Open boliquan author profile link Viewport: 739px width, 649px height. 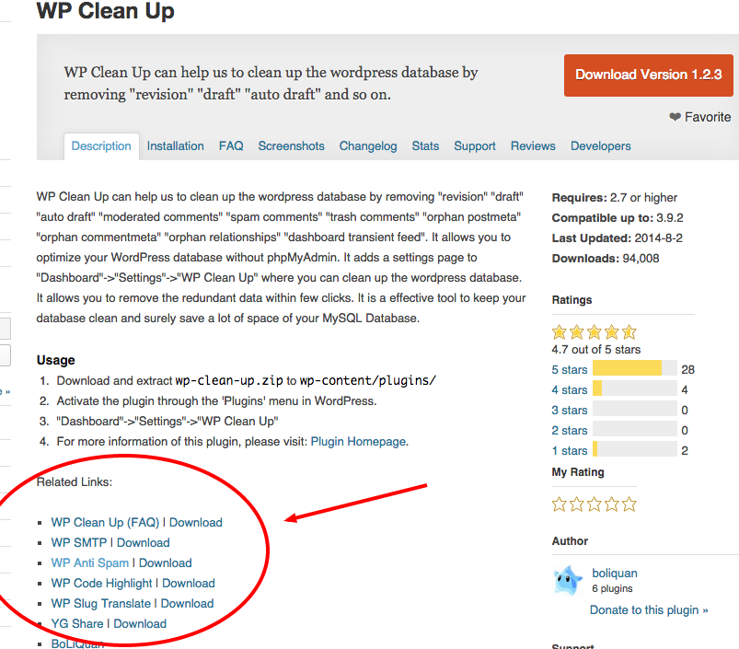click(615, 574)
